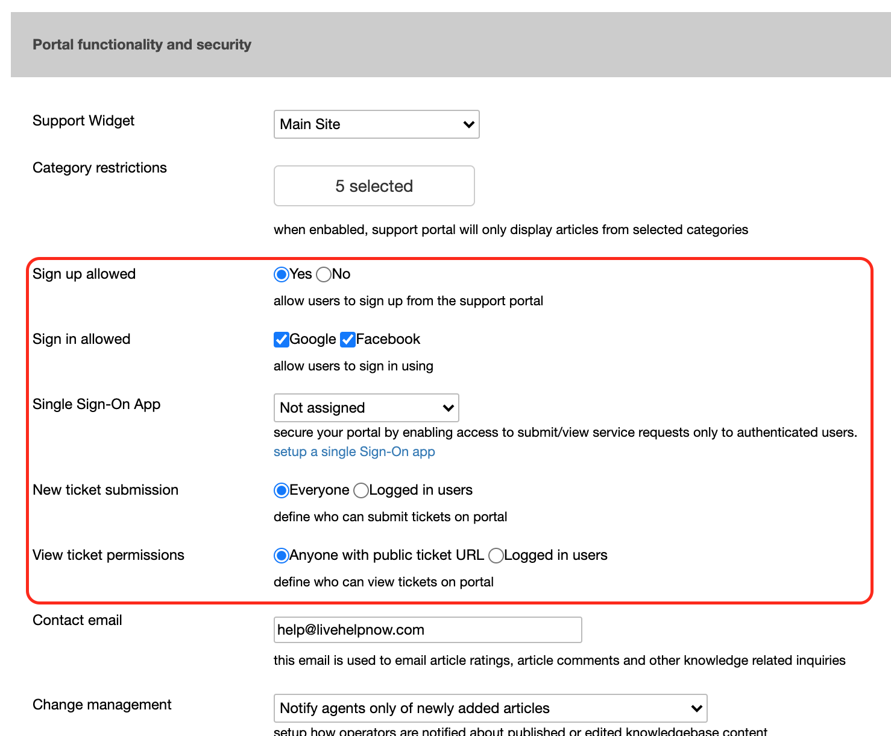Click the Facebook label text
This screenshot has width=891, height=736.
pyautogui.click(x=388, y=339)
